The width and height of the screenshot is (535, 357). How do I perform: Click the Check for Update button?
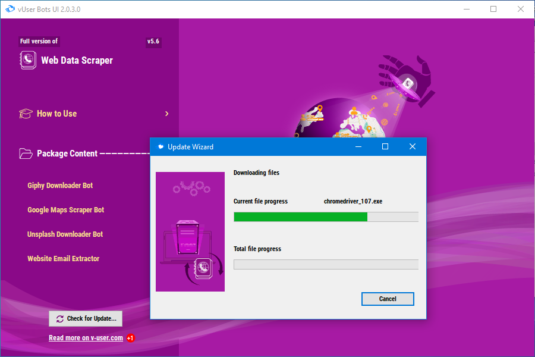pos(86,319)
